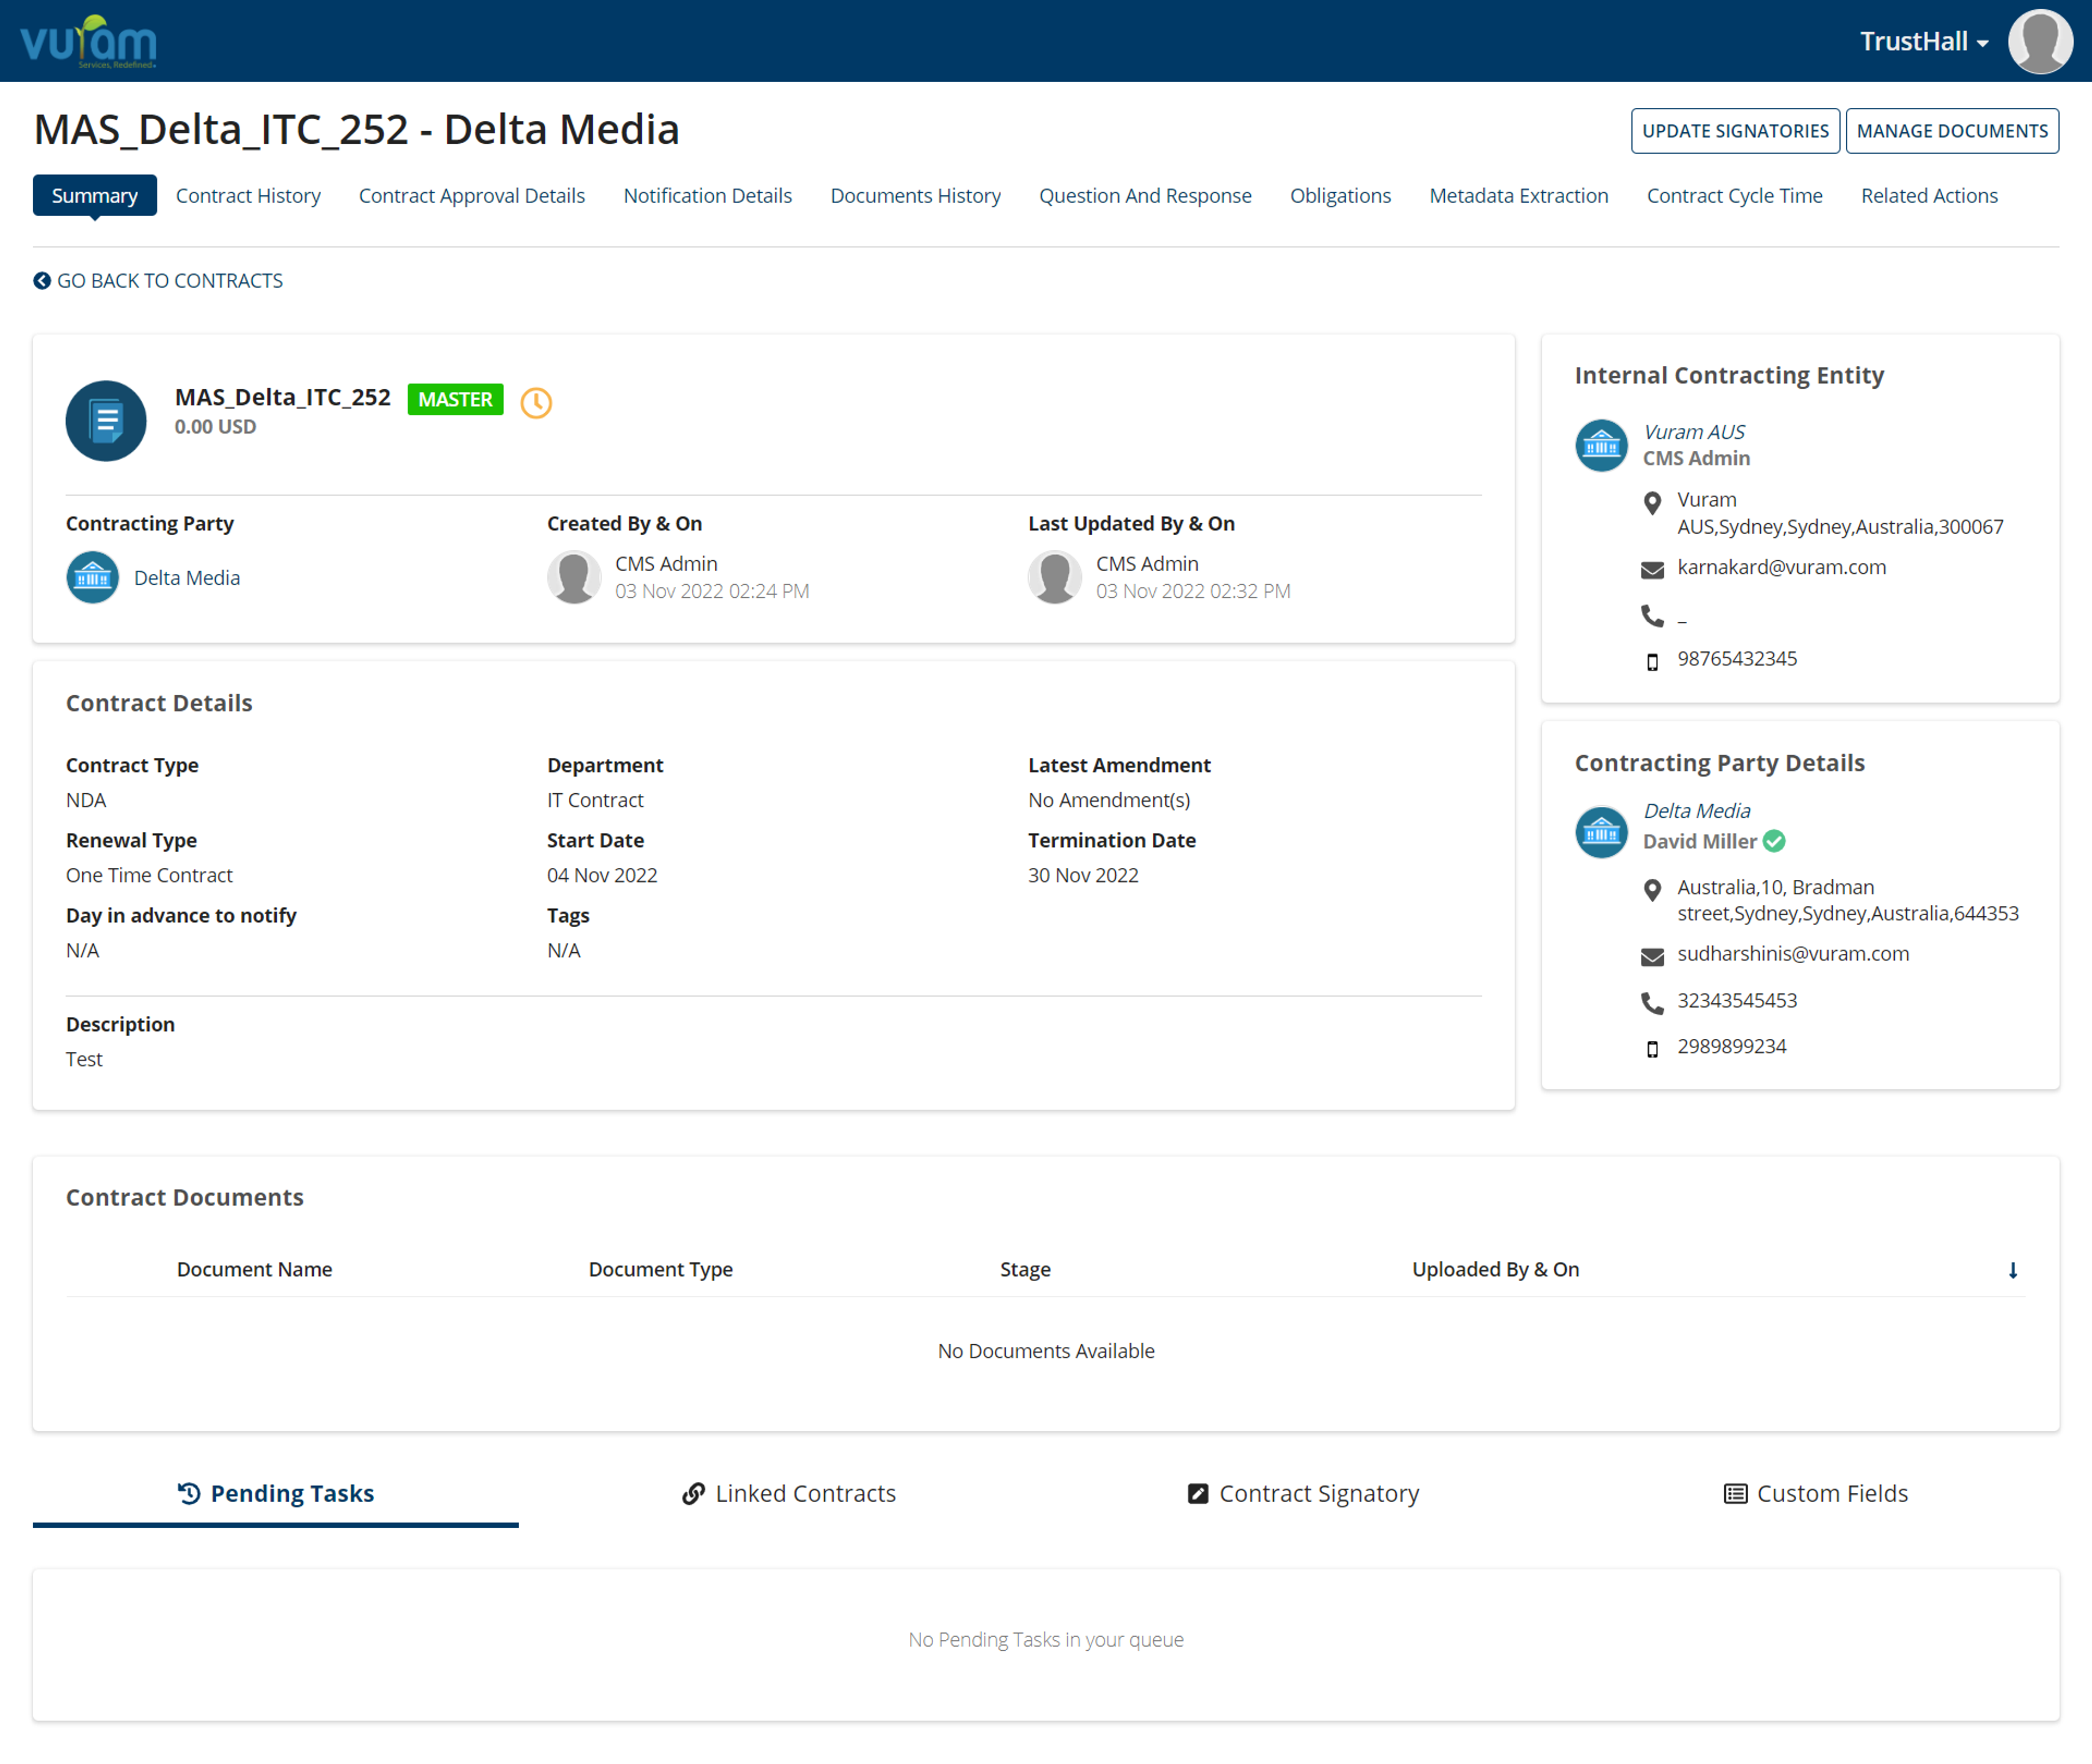Viewport: 2092px width, 1764px height.
Task: Open the Obligations tab
Action: [x=1341, y=195]
